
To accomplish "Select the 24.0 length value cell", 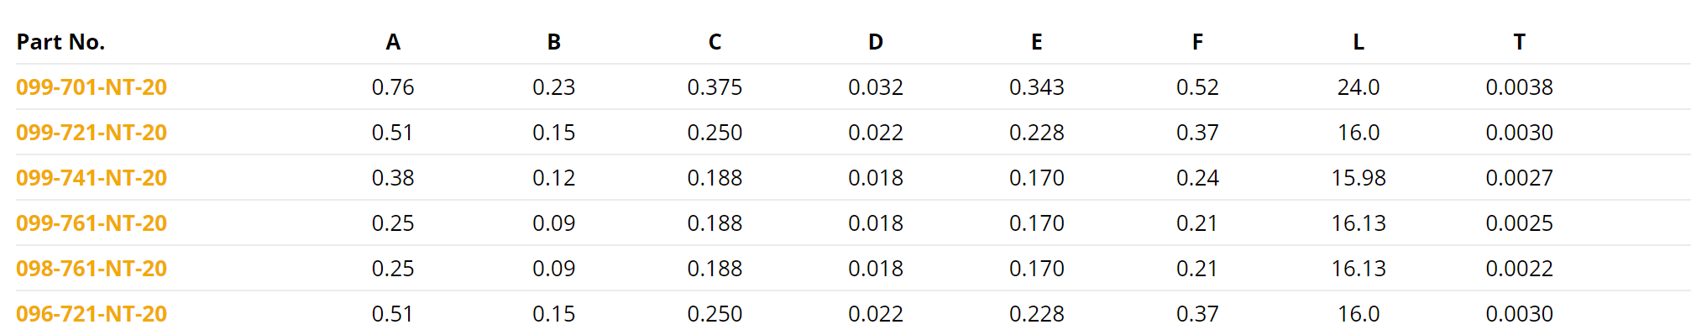I will pos(1359,87).
